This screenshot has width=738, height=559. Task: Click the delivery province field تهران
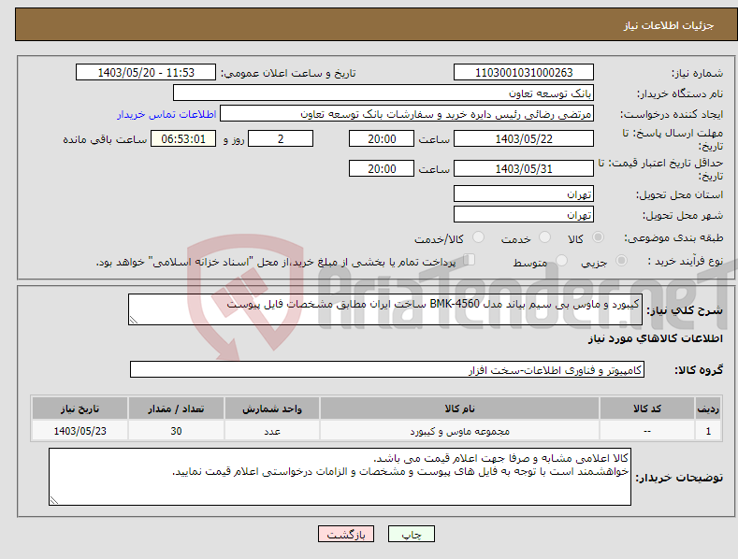(524, 193)
